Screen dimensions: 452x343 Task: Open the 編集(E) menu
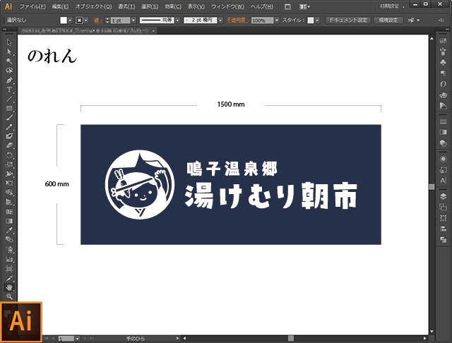point(60,6)
